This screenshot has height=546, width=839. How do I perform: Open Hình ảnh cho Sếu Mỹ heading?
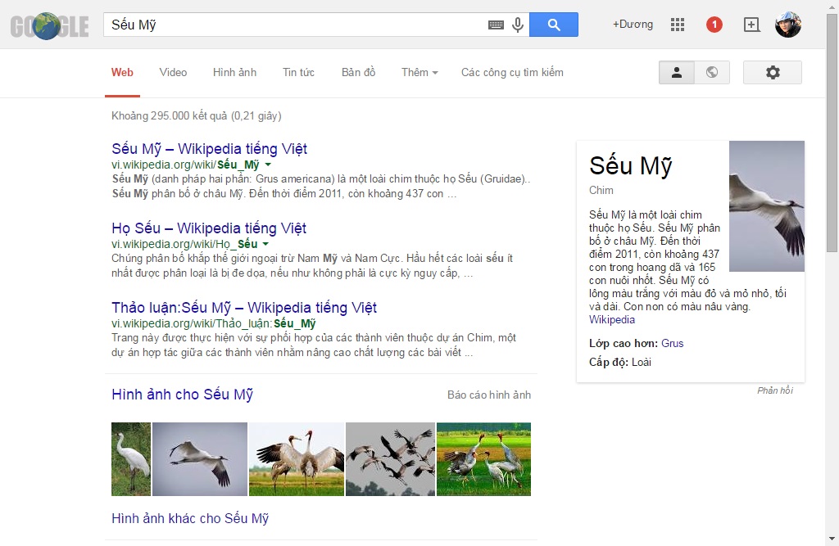[182, 395]
